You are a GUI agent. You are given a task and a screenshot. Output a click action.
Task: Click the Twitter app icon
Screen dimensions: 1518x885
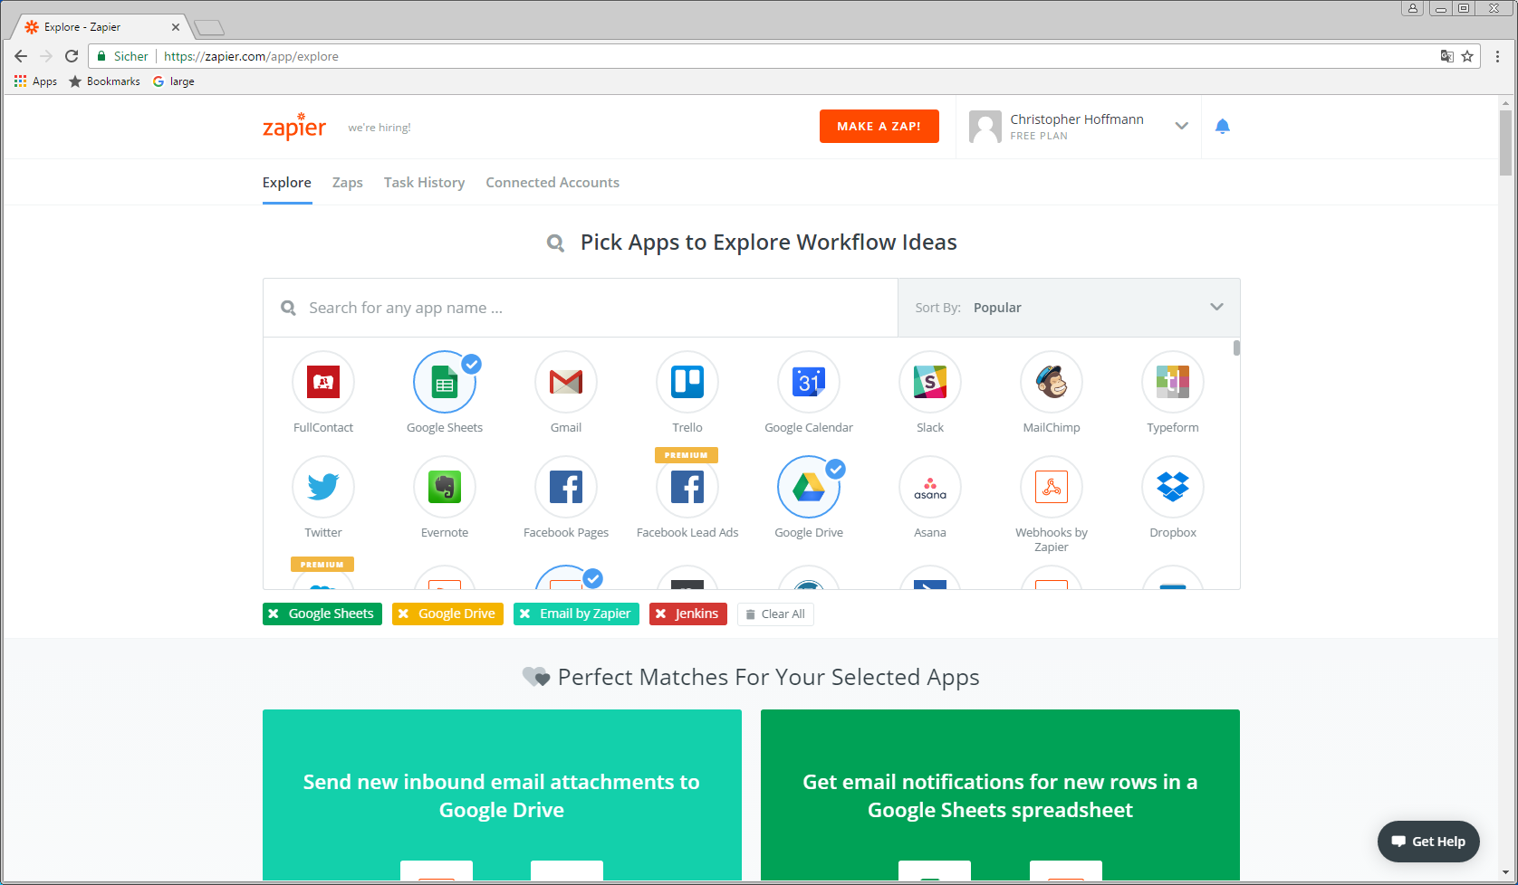click(323, 487)
